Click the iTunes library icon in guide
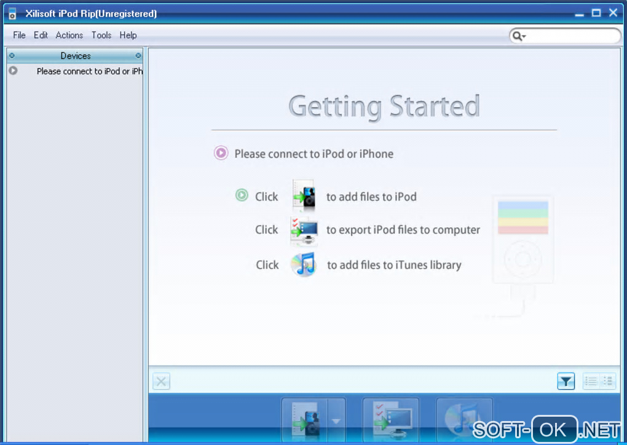The width and height of the screenshot is (627, 445). tap(304, 264)
